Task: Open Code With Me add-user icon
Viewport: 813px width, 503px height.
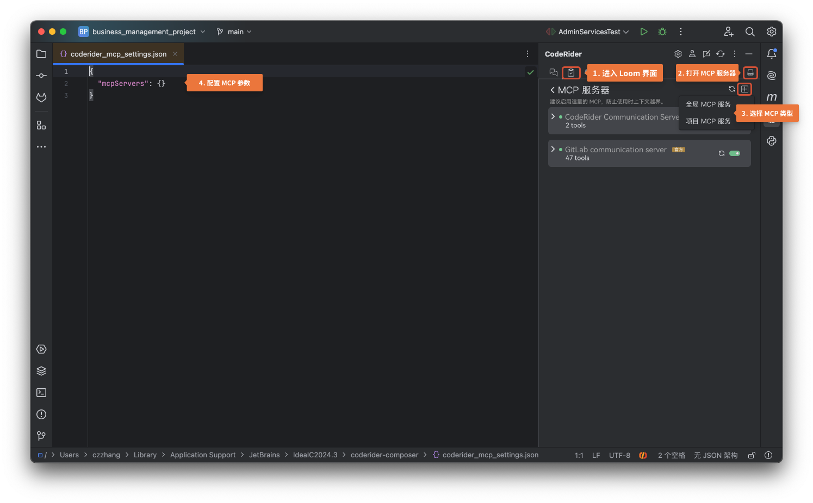Action: click(729, 32)
